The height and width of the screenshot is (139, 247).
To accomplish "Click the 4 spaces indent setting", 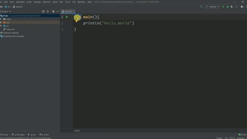I will click(x=240, y=138).
